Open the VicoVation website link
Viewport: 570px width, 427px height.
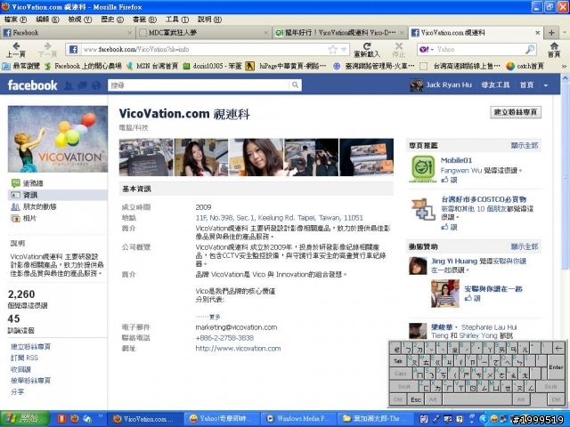(238, 349)
